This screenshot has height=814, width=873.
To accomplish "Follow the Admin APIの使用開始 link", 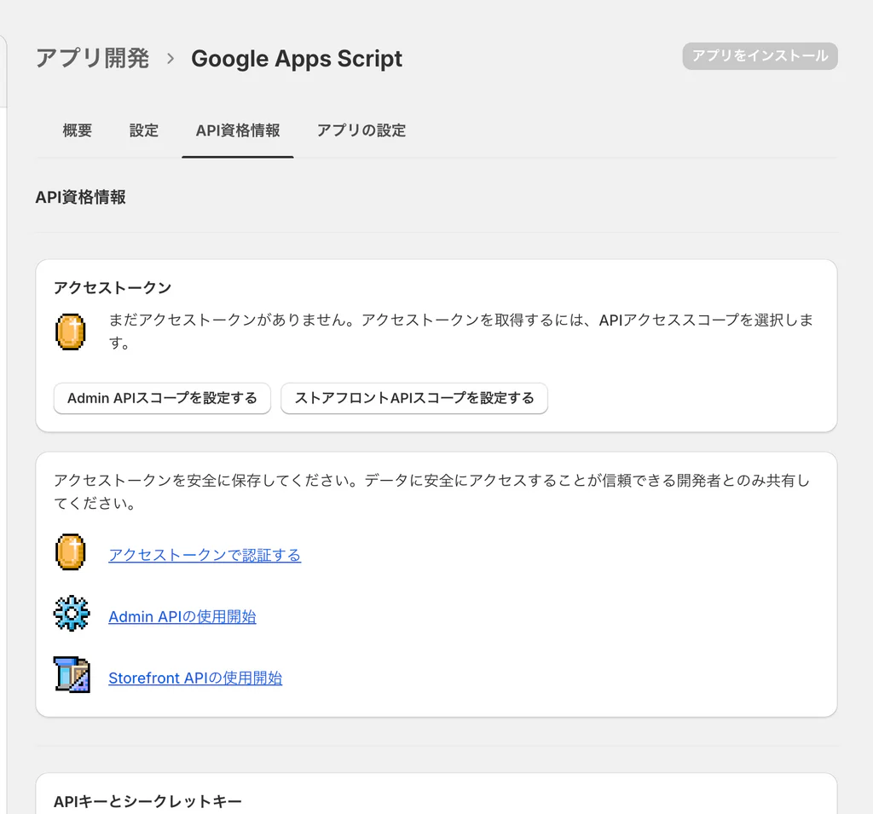I will 182,617.
